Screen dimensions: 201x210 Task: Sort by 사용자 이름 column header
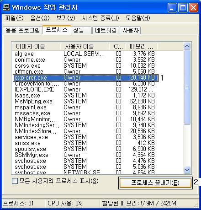pos(85,46)
